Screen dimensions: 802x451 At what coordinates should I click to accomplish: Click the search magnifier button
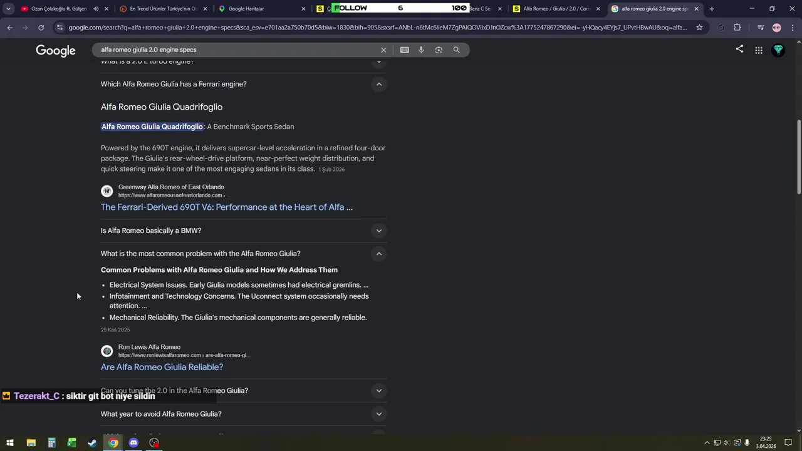point(457,50)
